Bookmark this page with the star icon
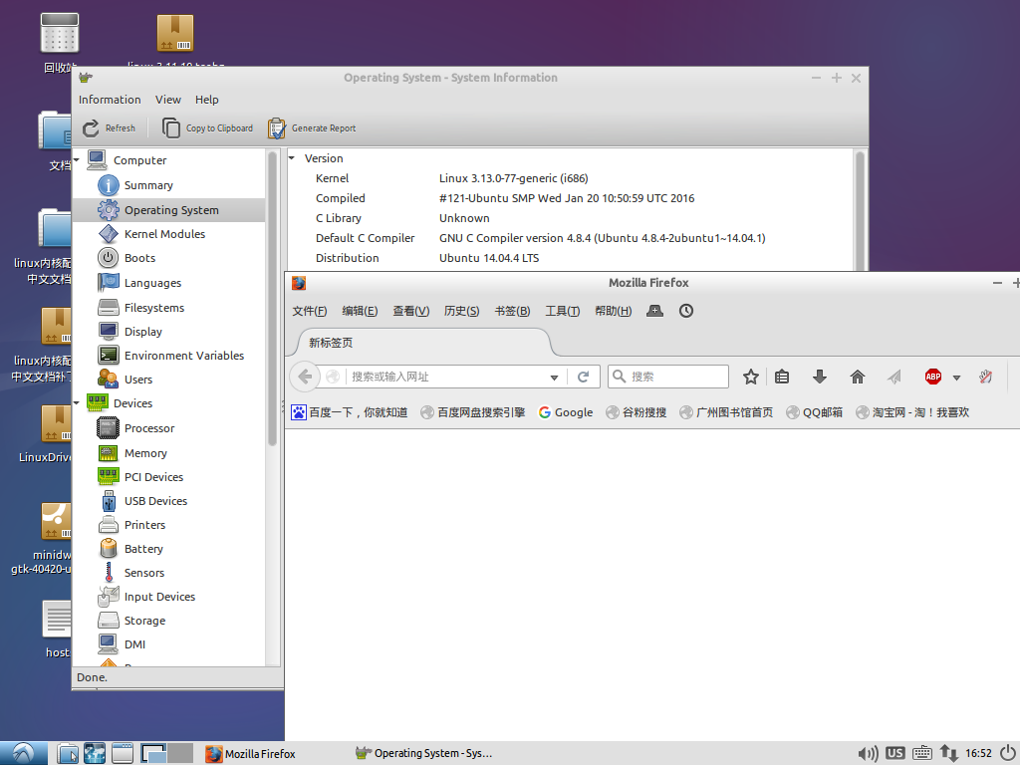The width and height of the screenshot is (1020, 765). point(751,376)
